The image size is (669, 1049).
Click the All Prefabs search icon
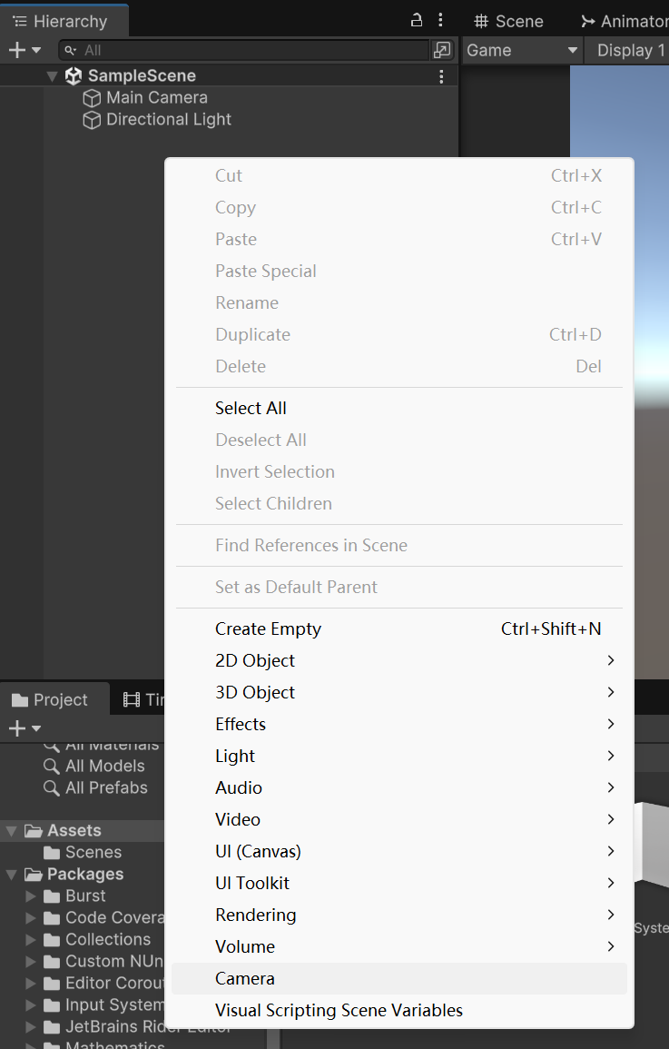click(x=52, y=788)
